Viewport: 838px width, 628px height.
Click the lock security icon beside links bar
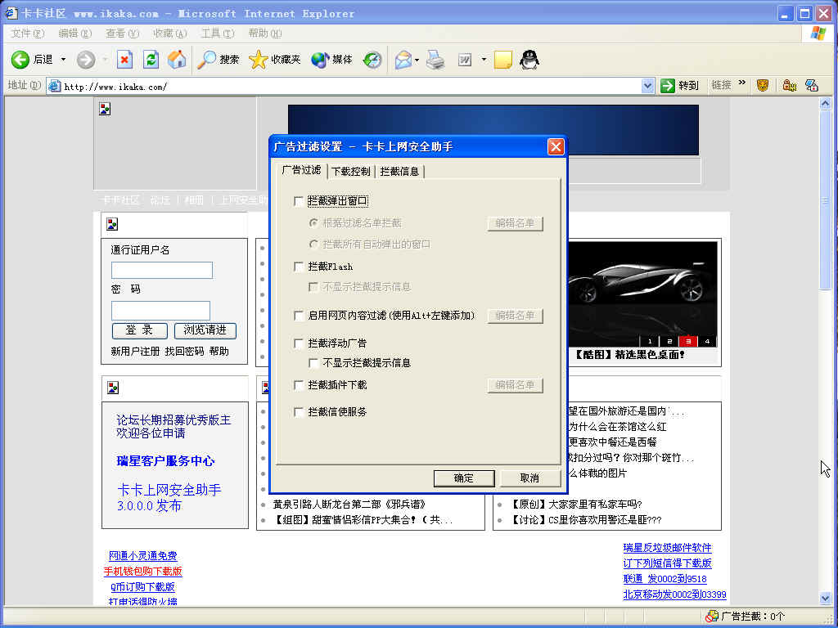(790, 85)
